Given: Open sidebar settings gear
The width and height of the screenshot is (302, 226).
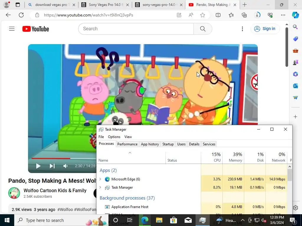Looking at the screenshot, I should (296, 208).
